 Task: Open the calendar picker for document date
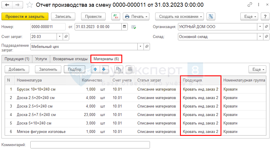coord(125,27)
